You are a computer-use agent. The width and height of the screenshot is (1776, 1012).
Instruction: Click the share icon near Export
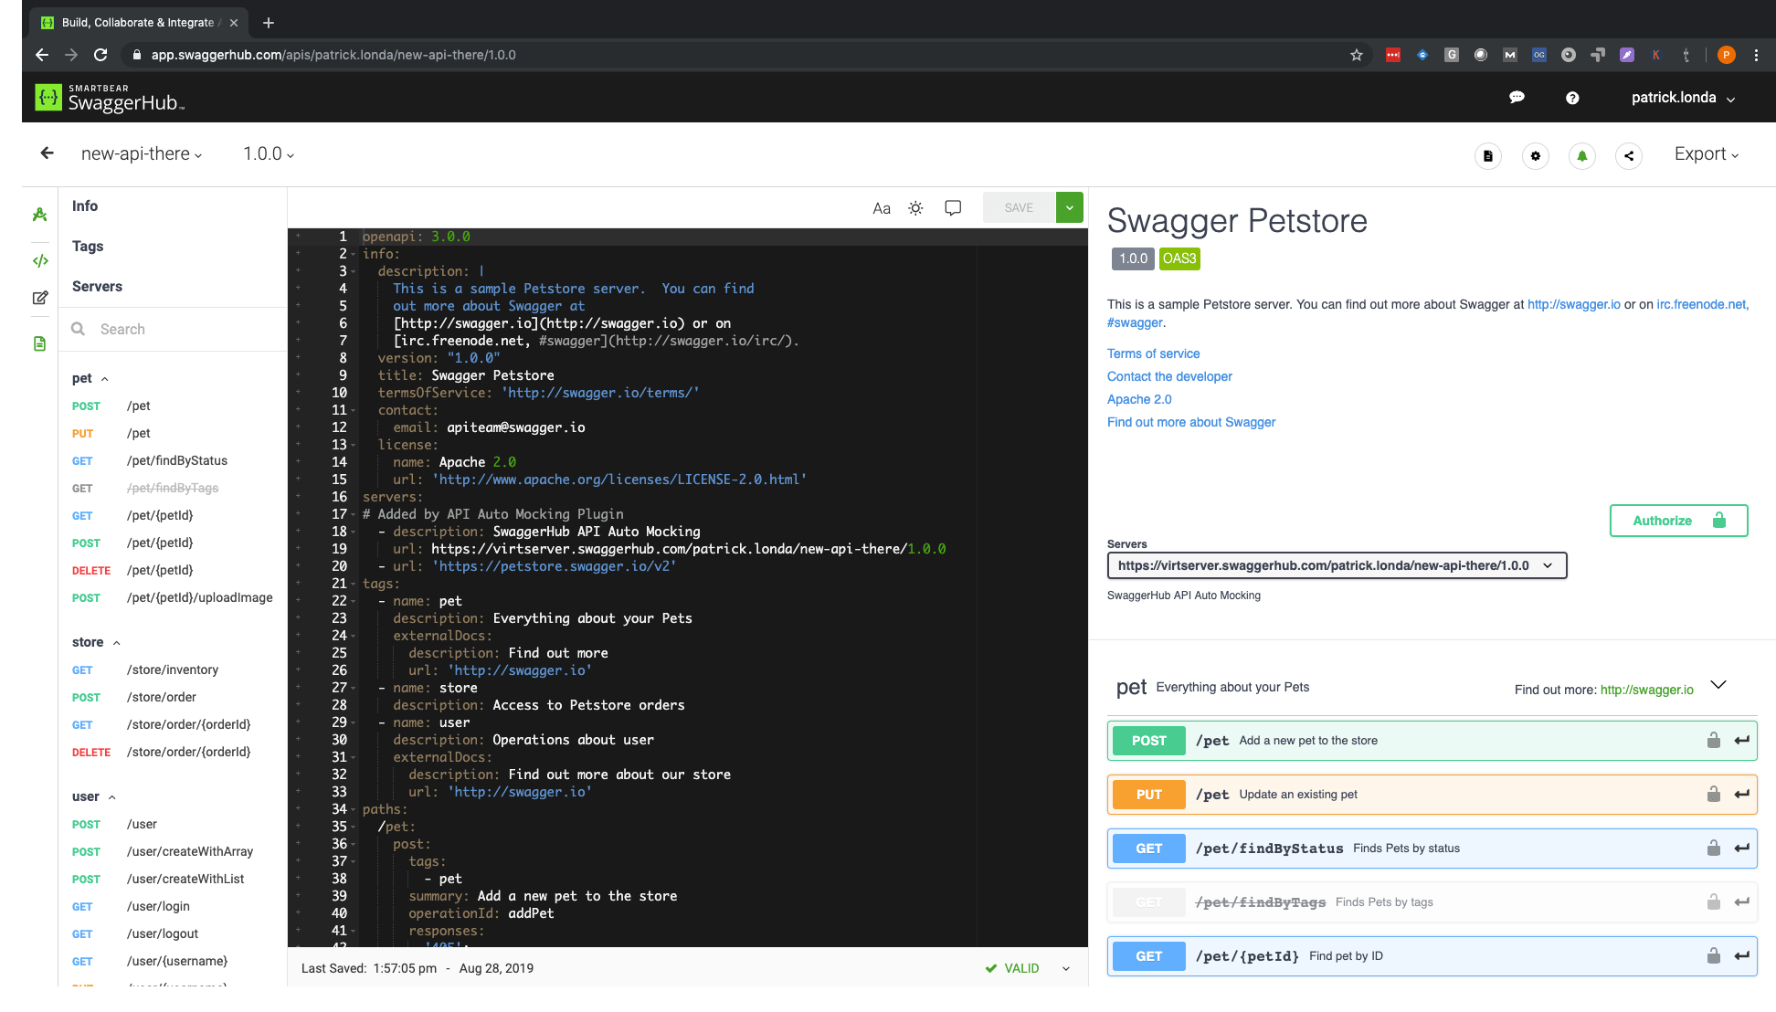click(1629, 155)
